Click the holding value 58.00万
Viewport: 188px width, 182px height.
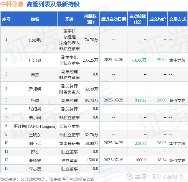pyautogui.click(x=91, y=143)
